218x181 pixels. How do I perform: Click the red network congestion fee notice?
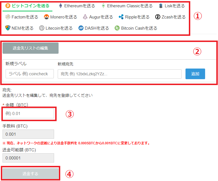tap(76, 143)
